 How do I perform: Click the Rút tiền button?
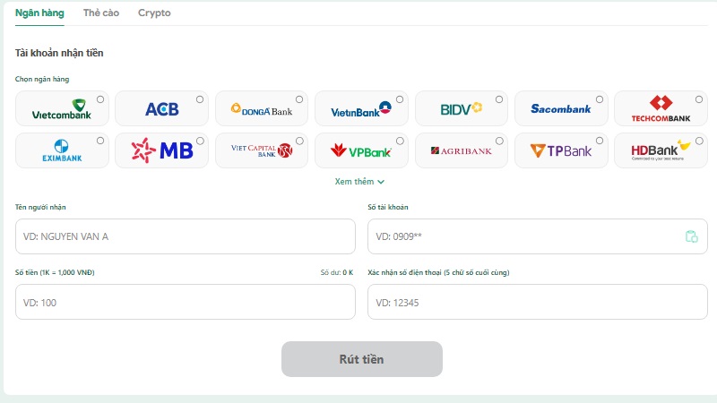[x=362, y=359]
